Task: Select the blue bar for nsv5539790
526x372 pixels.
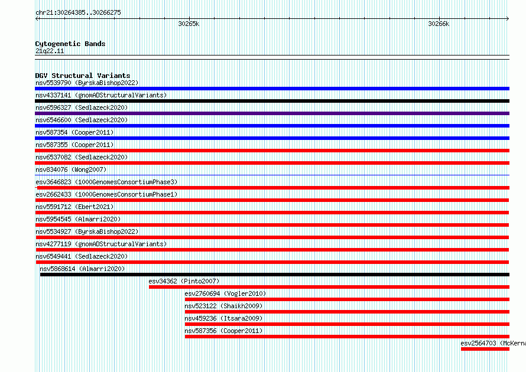Action: [272, 89]
